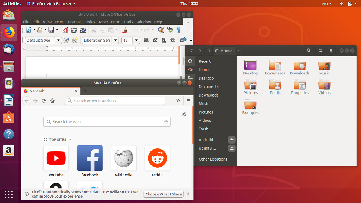The width and height of the screenshot is (361, 203).
Task: Open Thunderbird from the Ubuntu dock
Action: (x=9, y=50)
